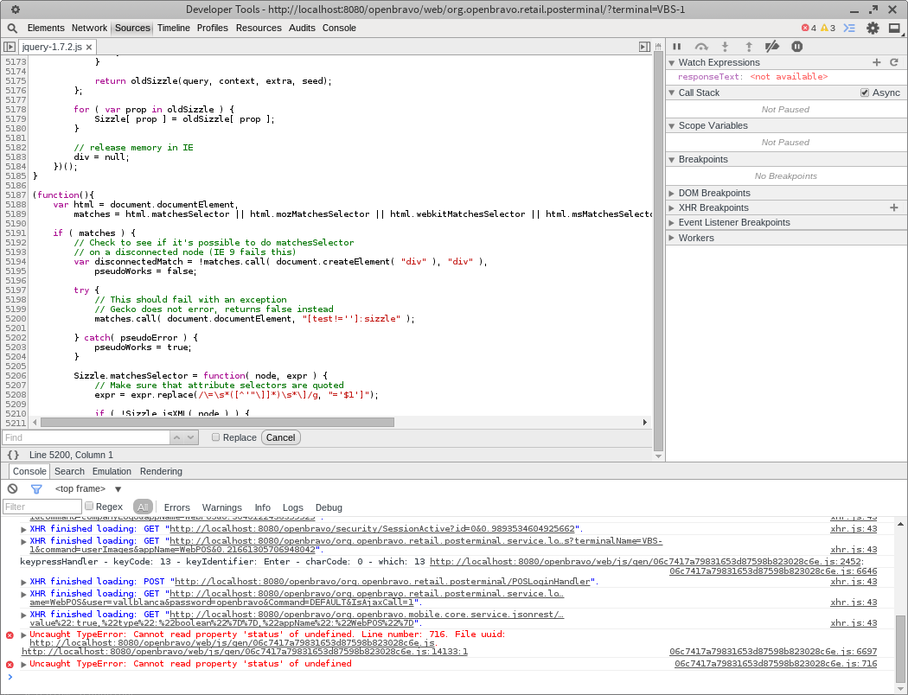
Task: Add a new watch expression
Action: click(x=876, y=62)
